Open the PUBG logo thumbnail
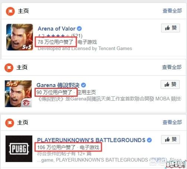The height and width of the screenshot is (169, 187). click(x=19, y=149)
